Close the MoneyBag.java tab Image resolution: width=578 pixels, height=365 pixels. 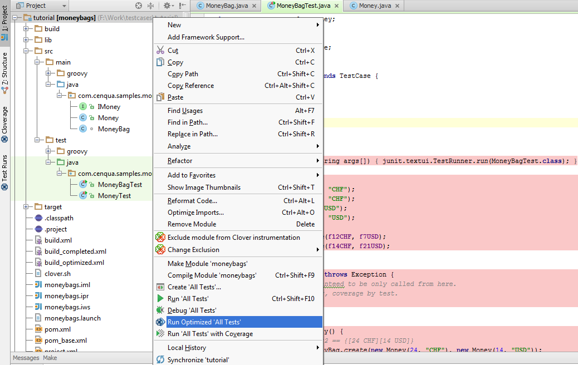pos(253,6)
